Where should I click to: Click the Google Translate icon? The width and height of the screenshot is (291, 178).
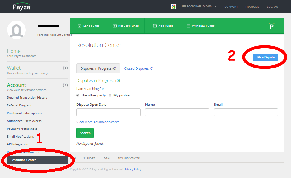click(173, 7)
